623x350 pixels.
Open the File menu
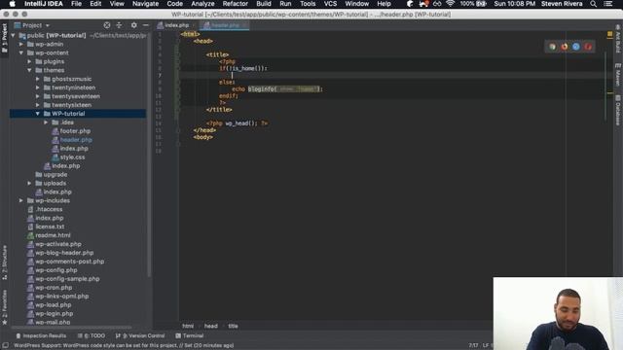pyautogui.click(x=76, y=4)
